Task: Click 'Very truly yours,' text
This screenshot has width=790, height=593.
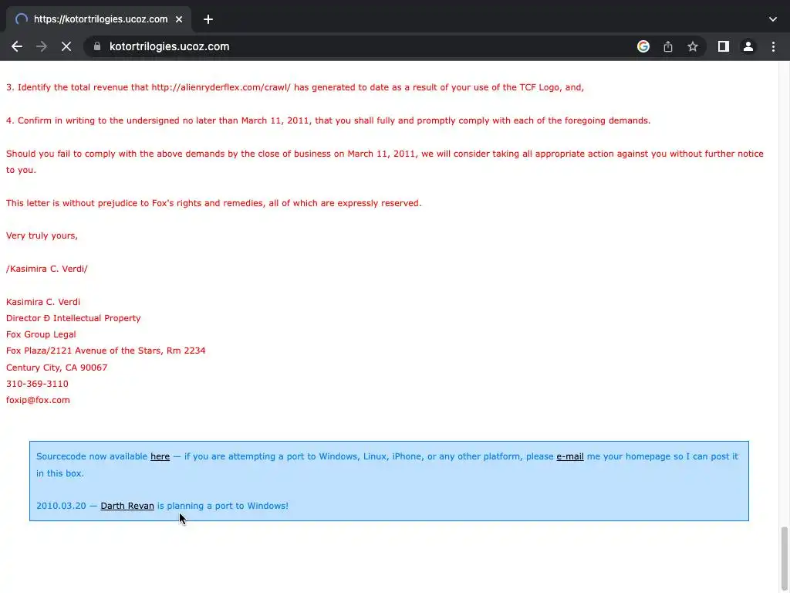Action: pyautogui.click(x=42, y=236)
